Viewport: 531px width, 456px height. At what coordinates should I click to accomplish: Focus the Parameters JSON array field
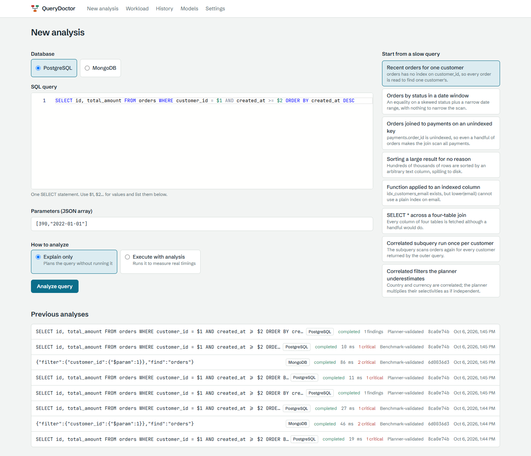click(x=202, y=224)
